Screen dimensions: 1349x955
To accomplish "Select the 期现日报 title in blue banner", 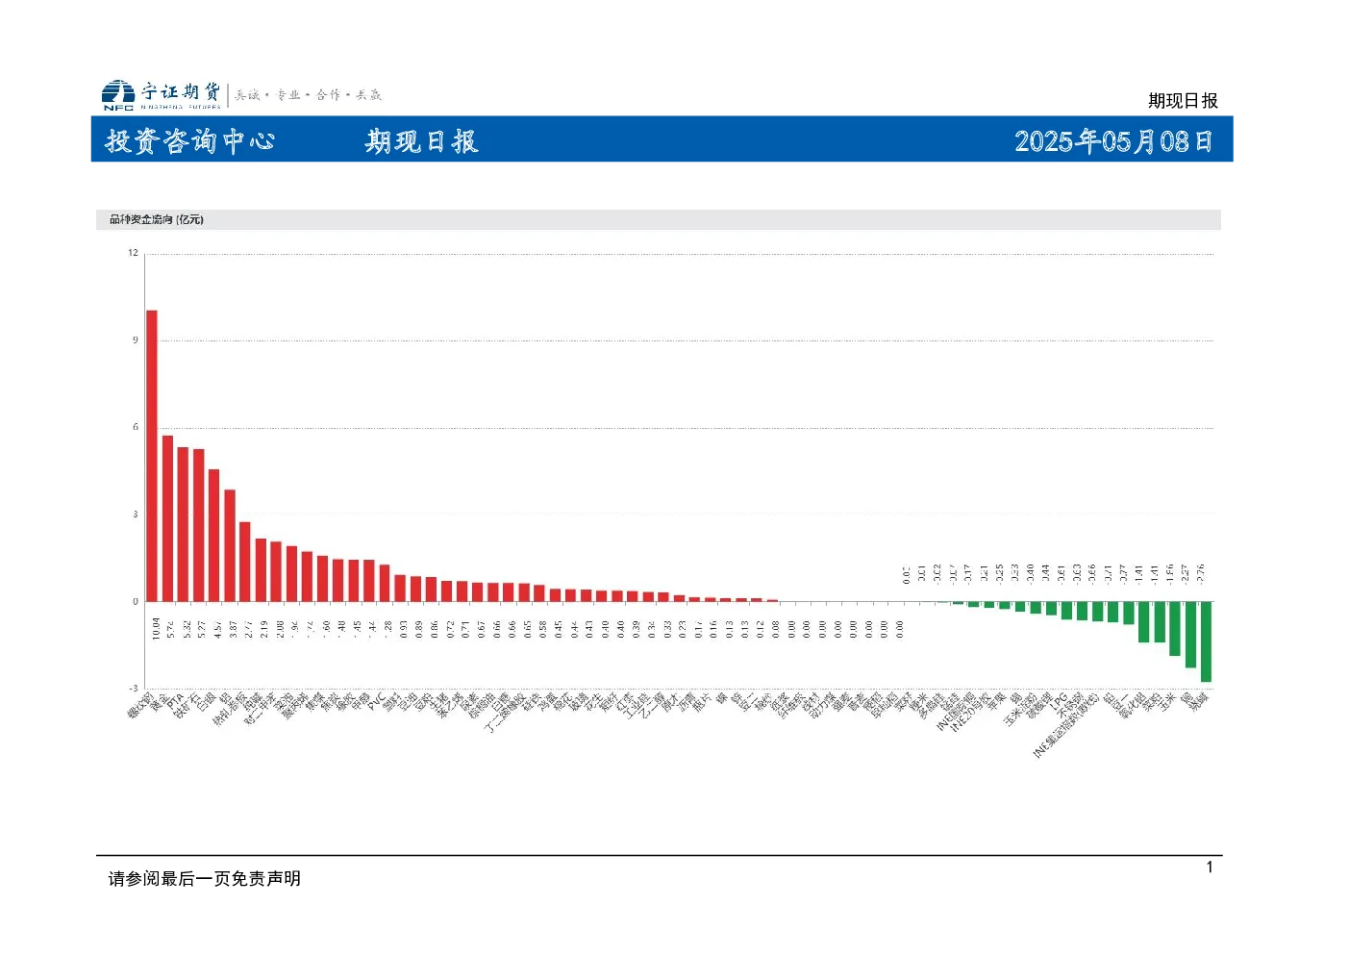I will point(421,141).
